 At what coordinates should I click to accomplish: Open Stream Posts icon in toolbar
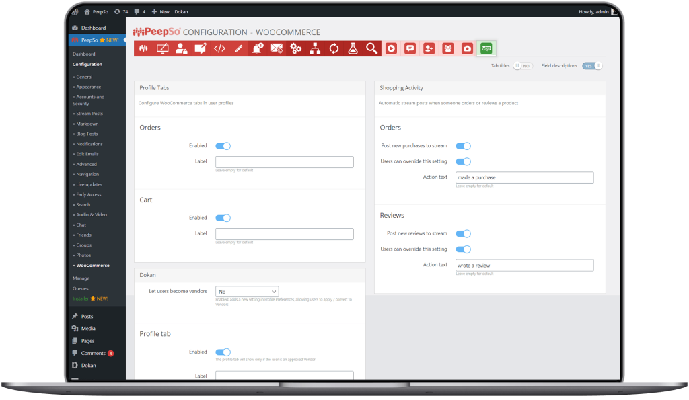pyautogui.click(x=201, y=48)
